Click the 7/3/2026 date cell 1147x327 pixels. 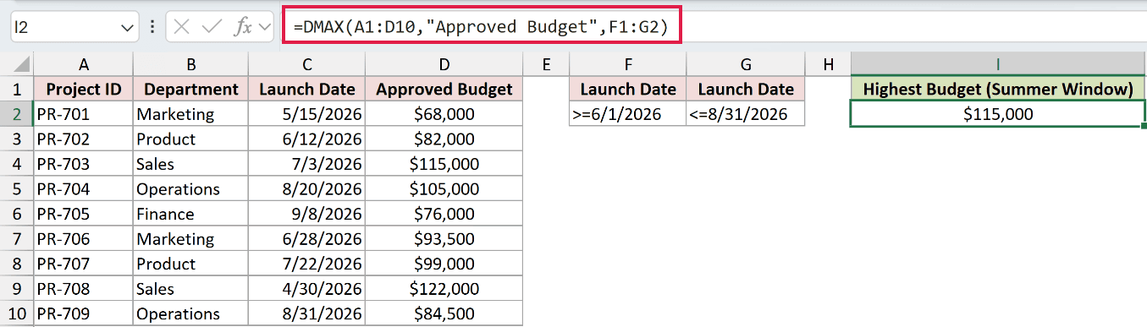(307, 164)
